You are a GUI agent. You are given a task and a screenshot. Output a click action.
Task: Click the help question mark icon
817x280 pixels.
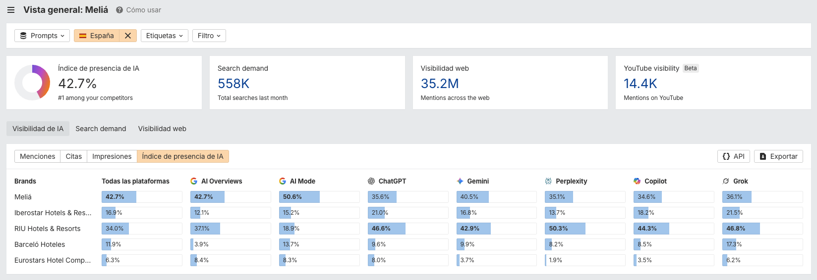pyautogui.click(x=119, y=10)
